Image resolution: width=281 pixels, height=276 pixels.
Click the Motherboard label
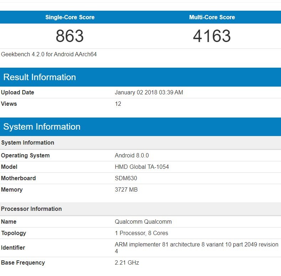click(19, 178)
